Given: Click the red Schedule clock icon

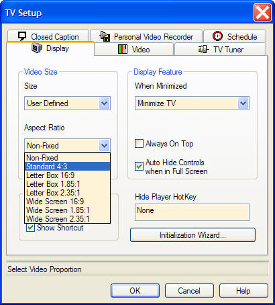Looking at the screenshot, I should point(217,36).
